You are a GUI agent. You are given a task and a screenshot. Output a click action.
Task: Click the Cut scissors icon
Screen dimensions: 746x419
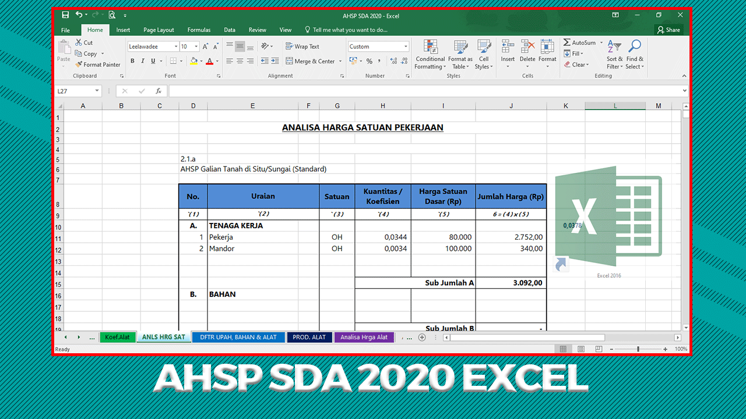click(x=79, y=42)
